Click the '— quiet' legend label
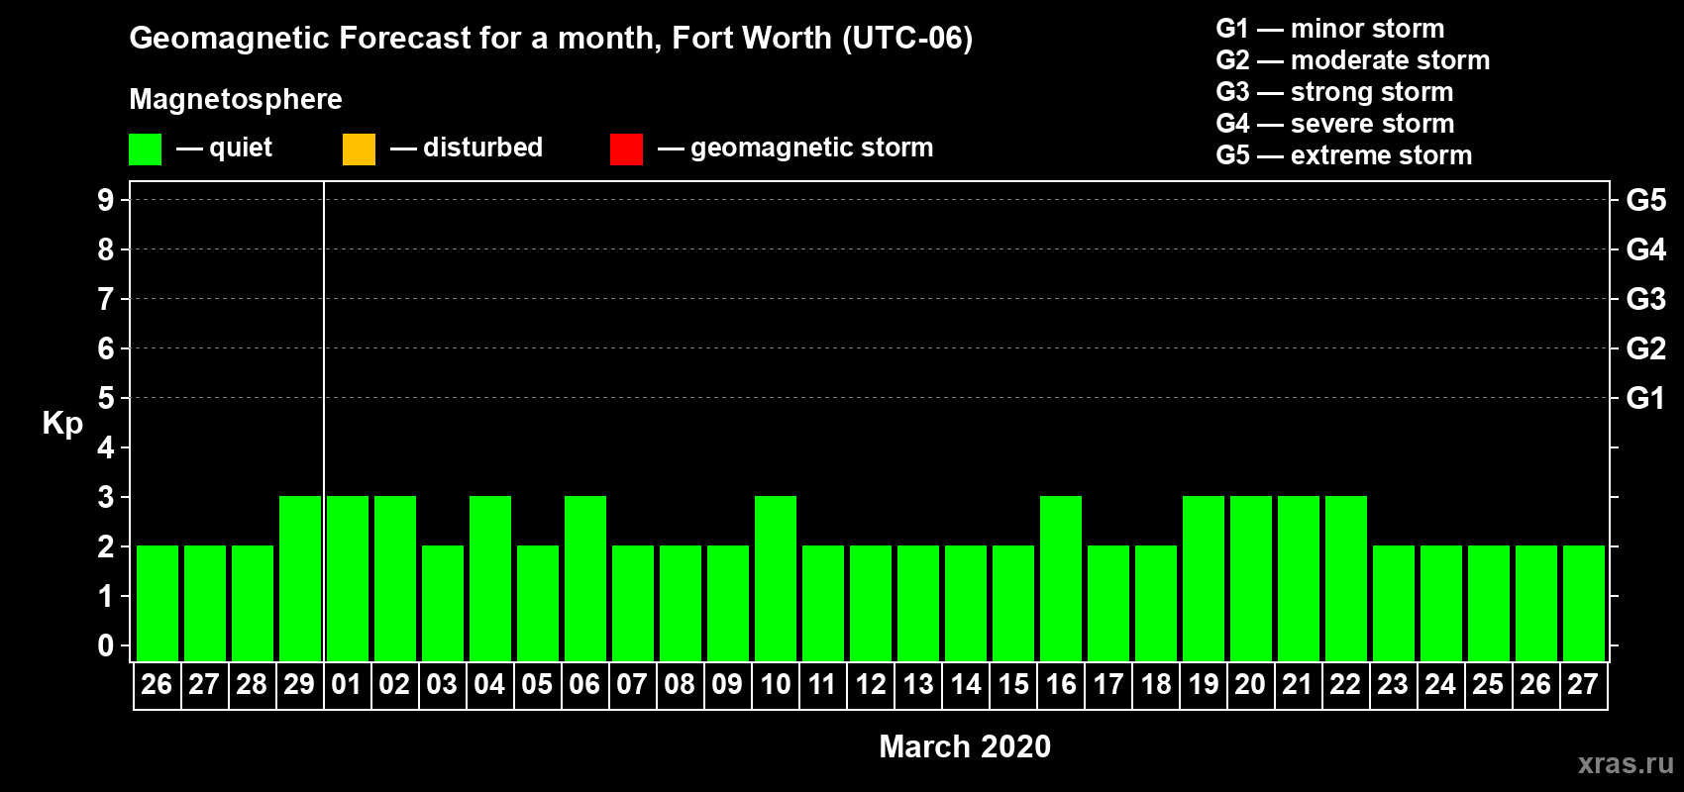The height and width of the screenshot is (792, 1684). click(225, 148)
